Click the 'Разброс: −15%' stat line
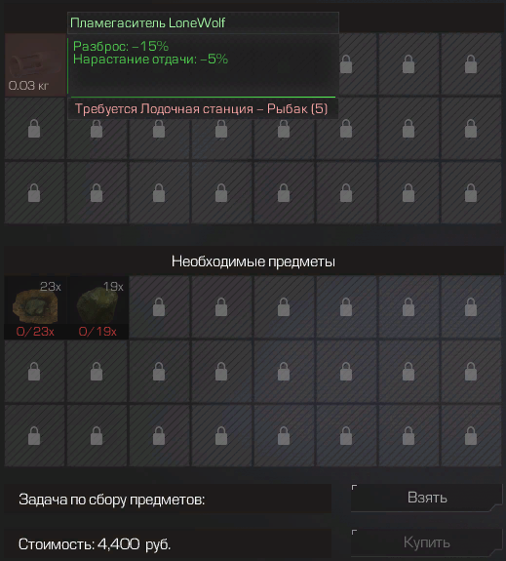The height and width of the screenshot is (561, 506). pyautogui.click(x=121, y=46)
